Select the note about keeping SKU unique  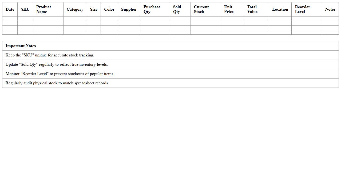(x=50, y=55)
